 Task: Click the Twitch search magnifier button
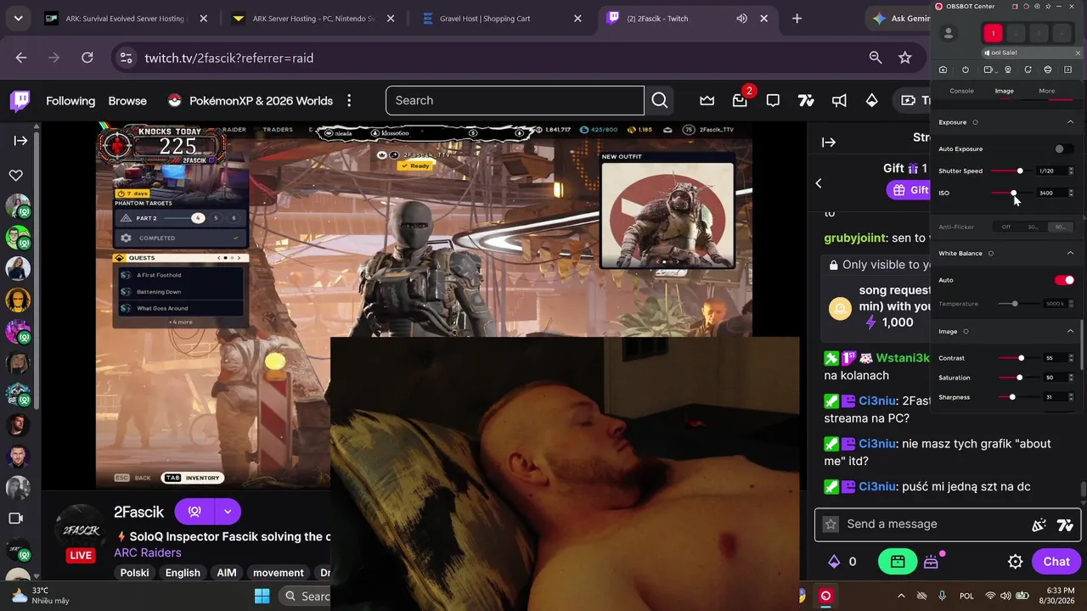660,100
